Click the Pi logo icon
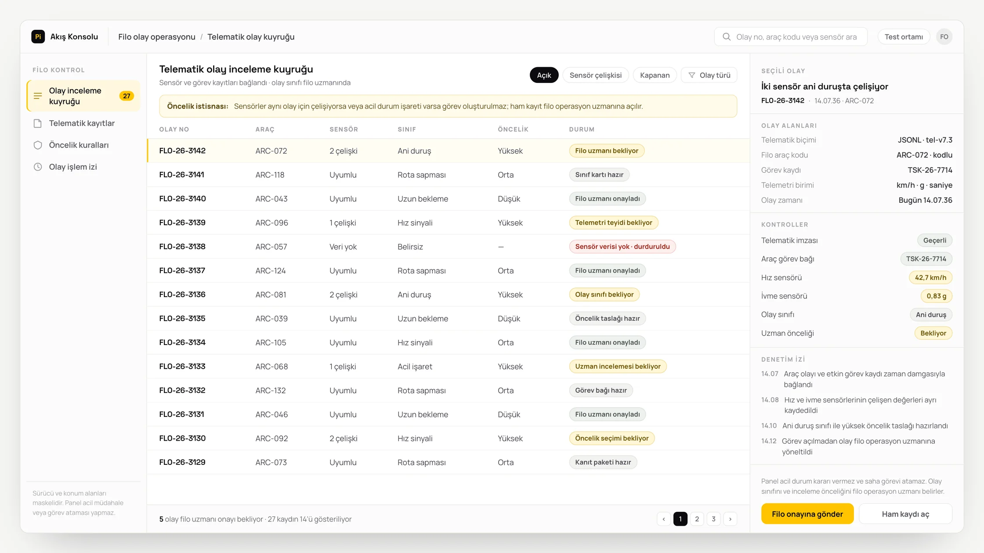The height and width of the screenshot is (553, 984). 38,36
